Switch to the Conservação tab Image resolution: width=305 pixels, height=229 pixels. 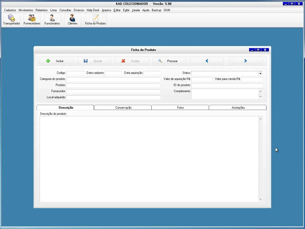point(123,108)
